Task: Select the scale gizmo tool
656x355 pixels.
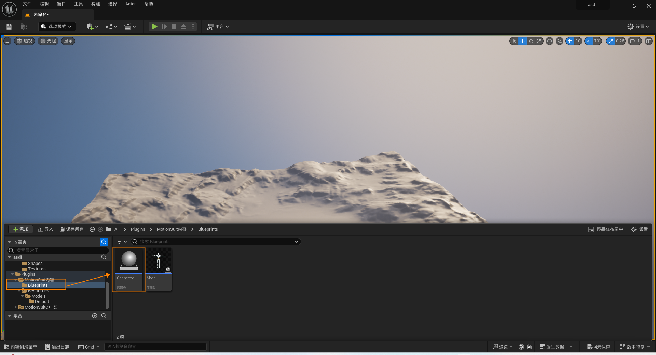Action: tap(539, 41)
